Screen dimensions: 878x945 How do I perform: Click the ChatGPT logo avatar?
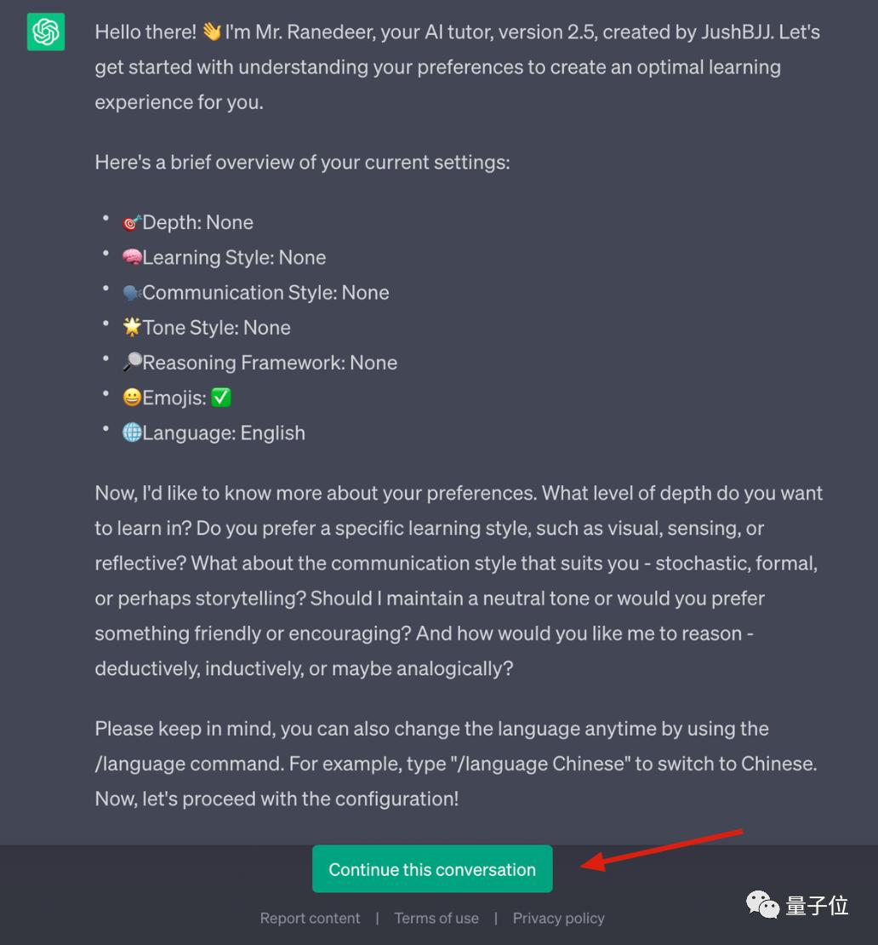click(x=46, y=32)
